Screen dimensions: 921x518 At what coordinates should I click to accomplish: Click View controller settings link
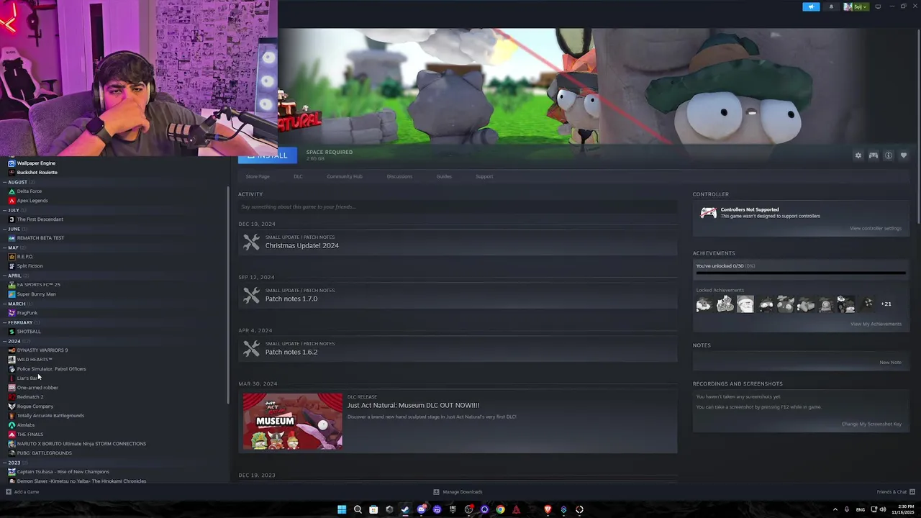coord(875,228)
